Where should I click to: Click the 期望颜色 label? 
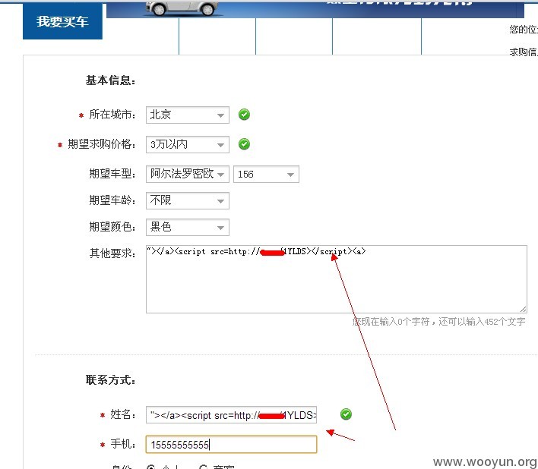[112, 226]
